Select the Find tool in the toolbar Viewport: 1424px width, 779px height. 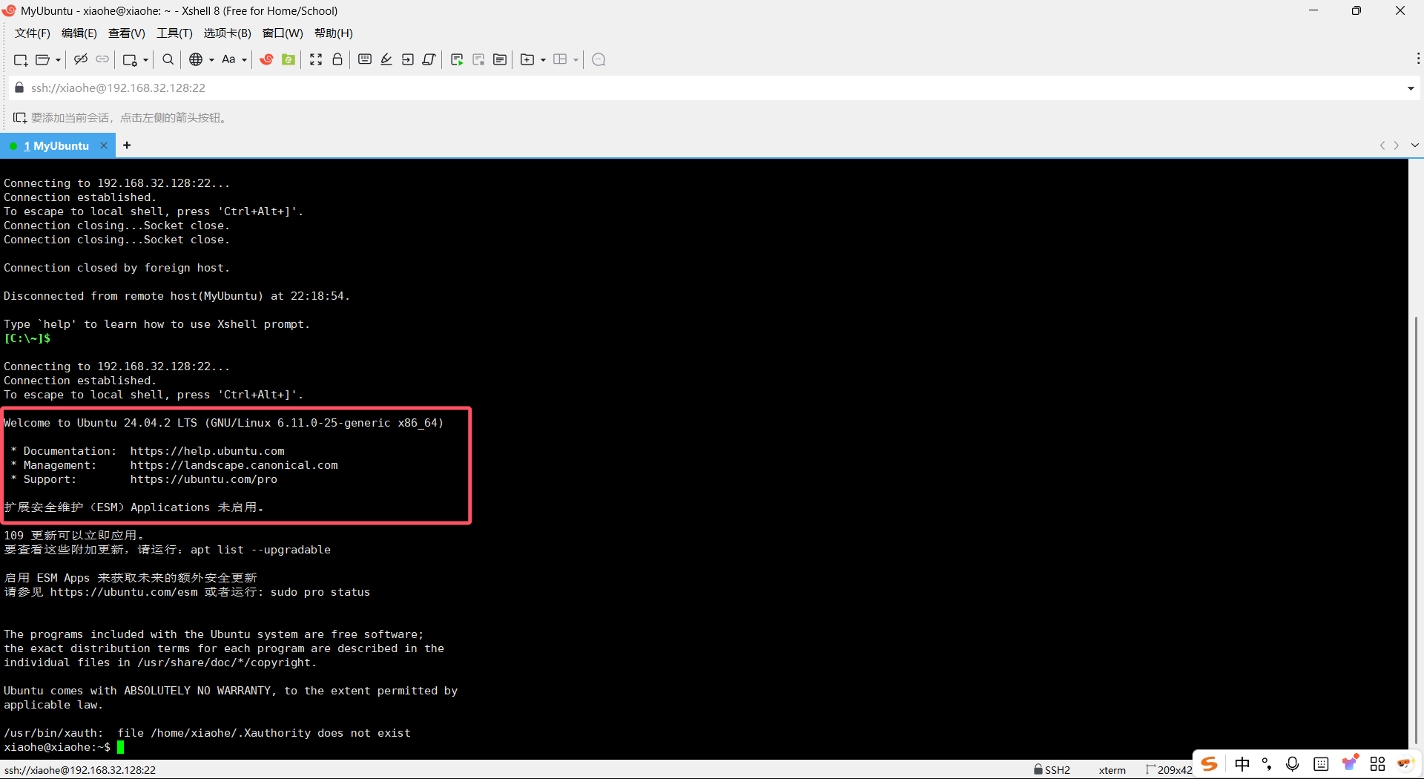coord(168,59)
